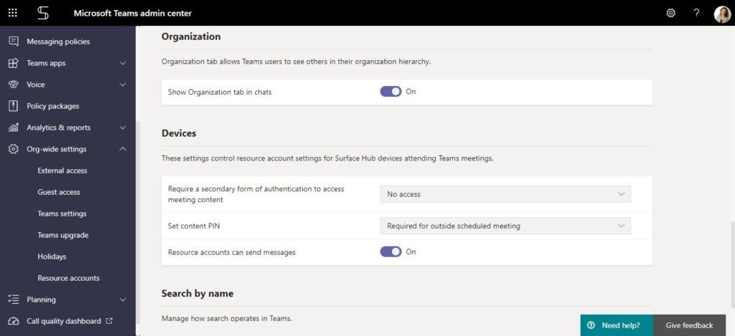The width and height of the screenshot is (735, 336).
Task: Collapse the Org-wide settings chevron
Action: click(123, 149)
